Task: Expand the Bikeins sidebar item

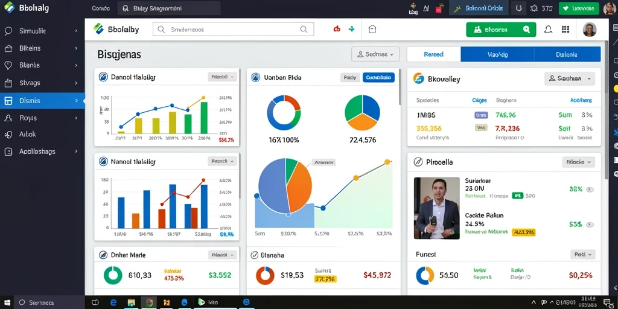Action: tap(42, 48)
